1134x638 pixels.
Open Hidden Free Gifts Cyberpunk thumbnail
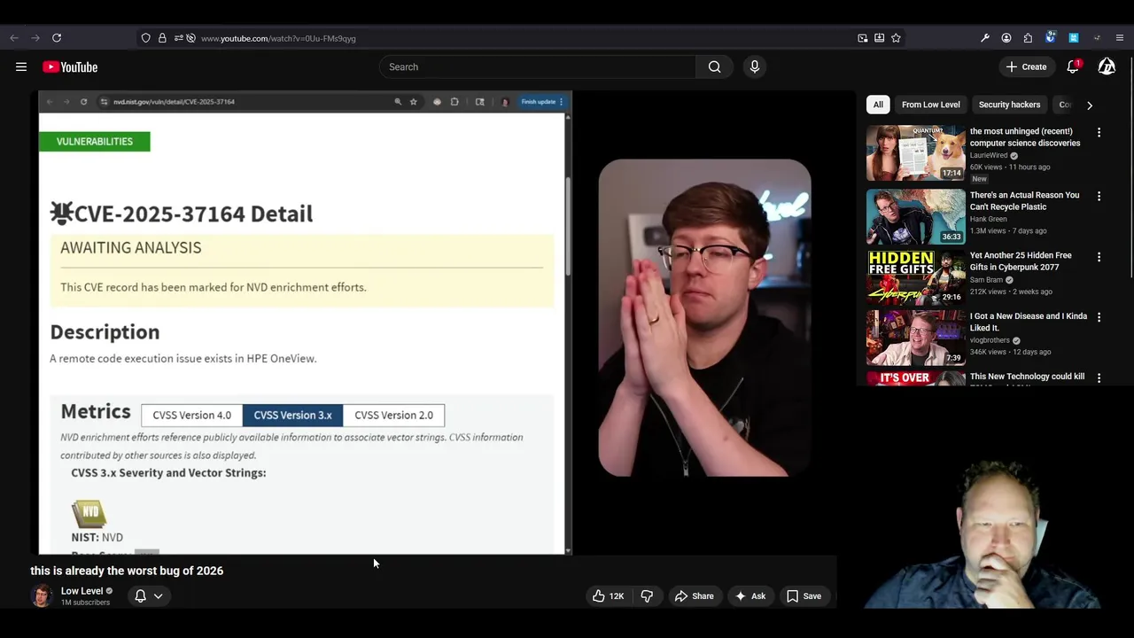click(916, 277)
